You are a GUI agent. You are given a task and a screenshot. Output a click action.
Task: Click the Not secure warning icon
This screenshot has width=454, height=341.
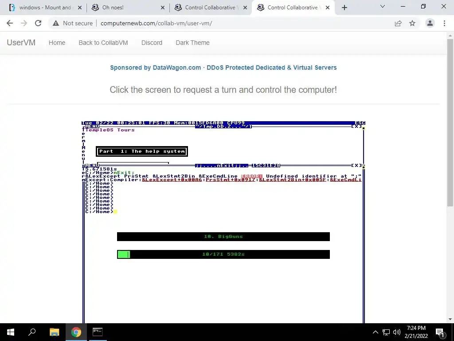coord(56,23)
